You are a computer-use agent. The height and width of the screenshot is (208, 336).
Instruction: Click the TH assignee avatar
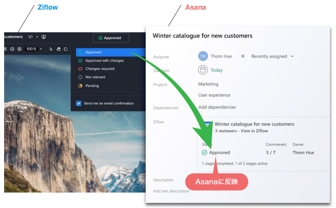203,56
